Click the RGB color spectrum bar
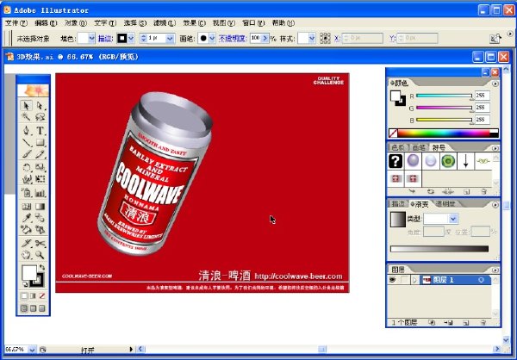Screen dimensions: 517x360 [444, 133]
